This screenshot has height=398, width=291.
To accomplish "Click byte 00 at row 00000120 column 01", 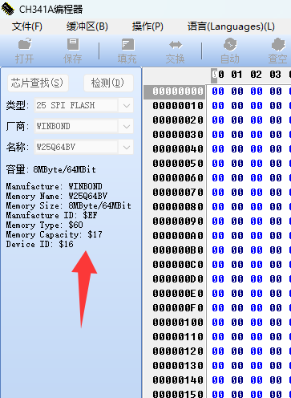I will click(x=237, y=351).
